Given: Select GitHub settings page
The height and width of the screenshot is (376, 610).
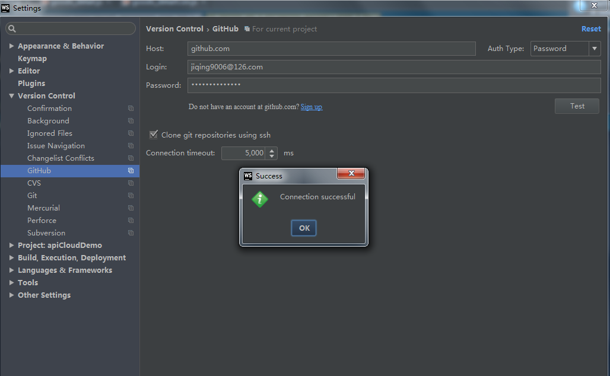Looking at the screenshot, I should click(x=70, y=171).
